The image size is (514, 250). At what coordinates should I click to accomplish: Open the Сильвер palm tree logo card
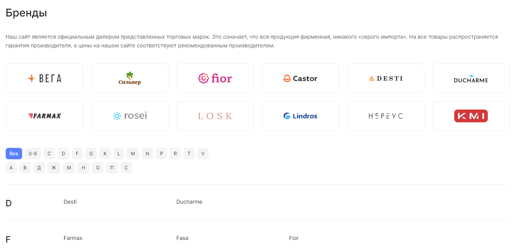(x=130, y=78)
